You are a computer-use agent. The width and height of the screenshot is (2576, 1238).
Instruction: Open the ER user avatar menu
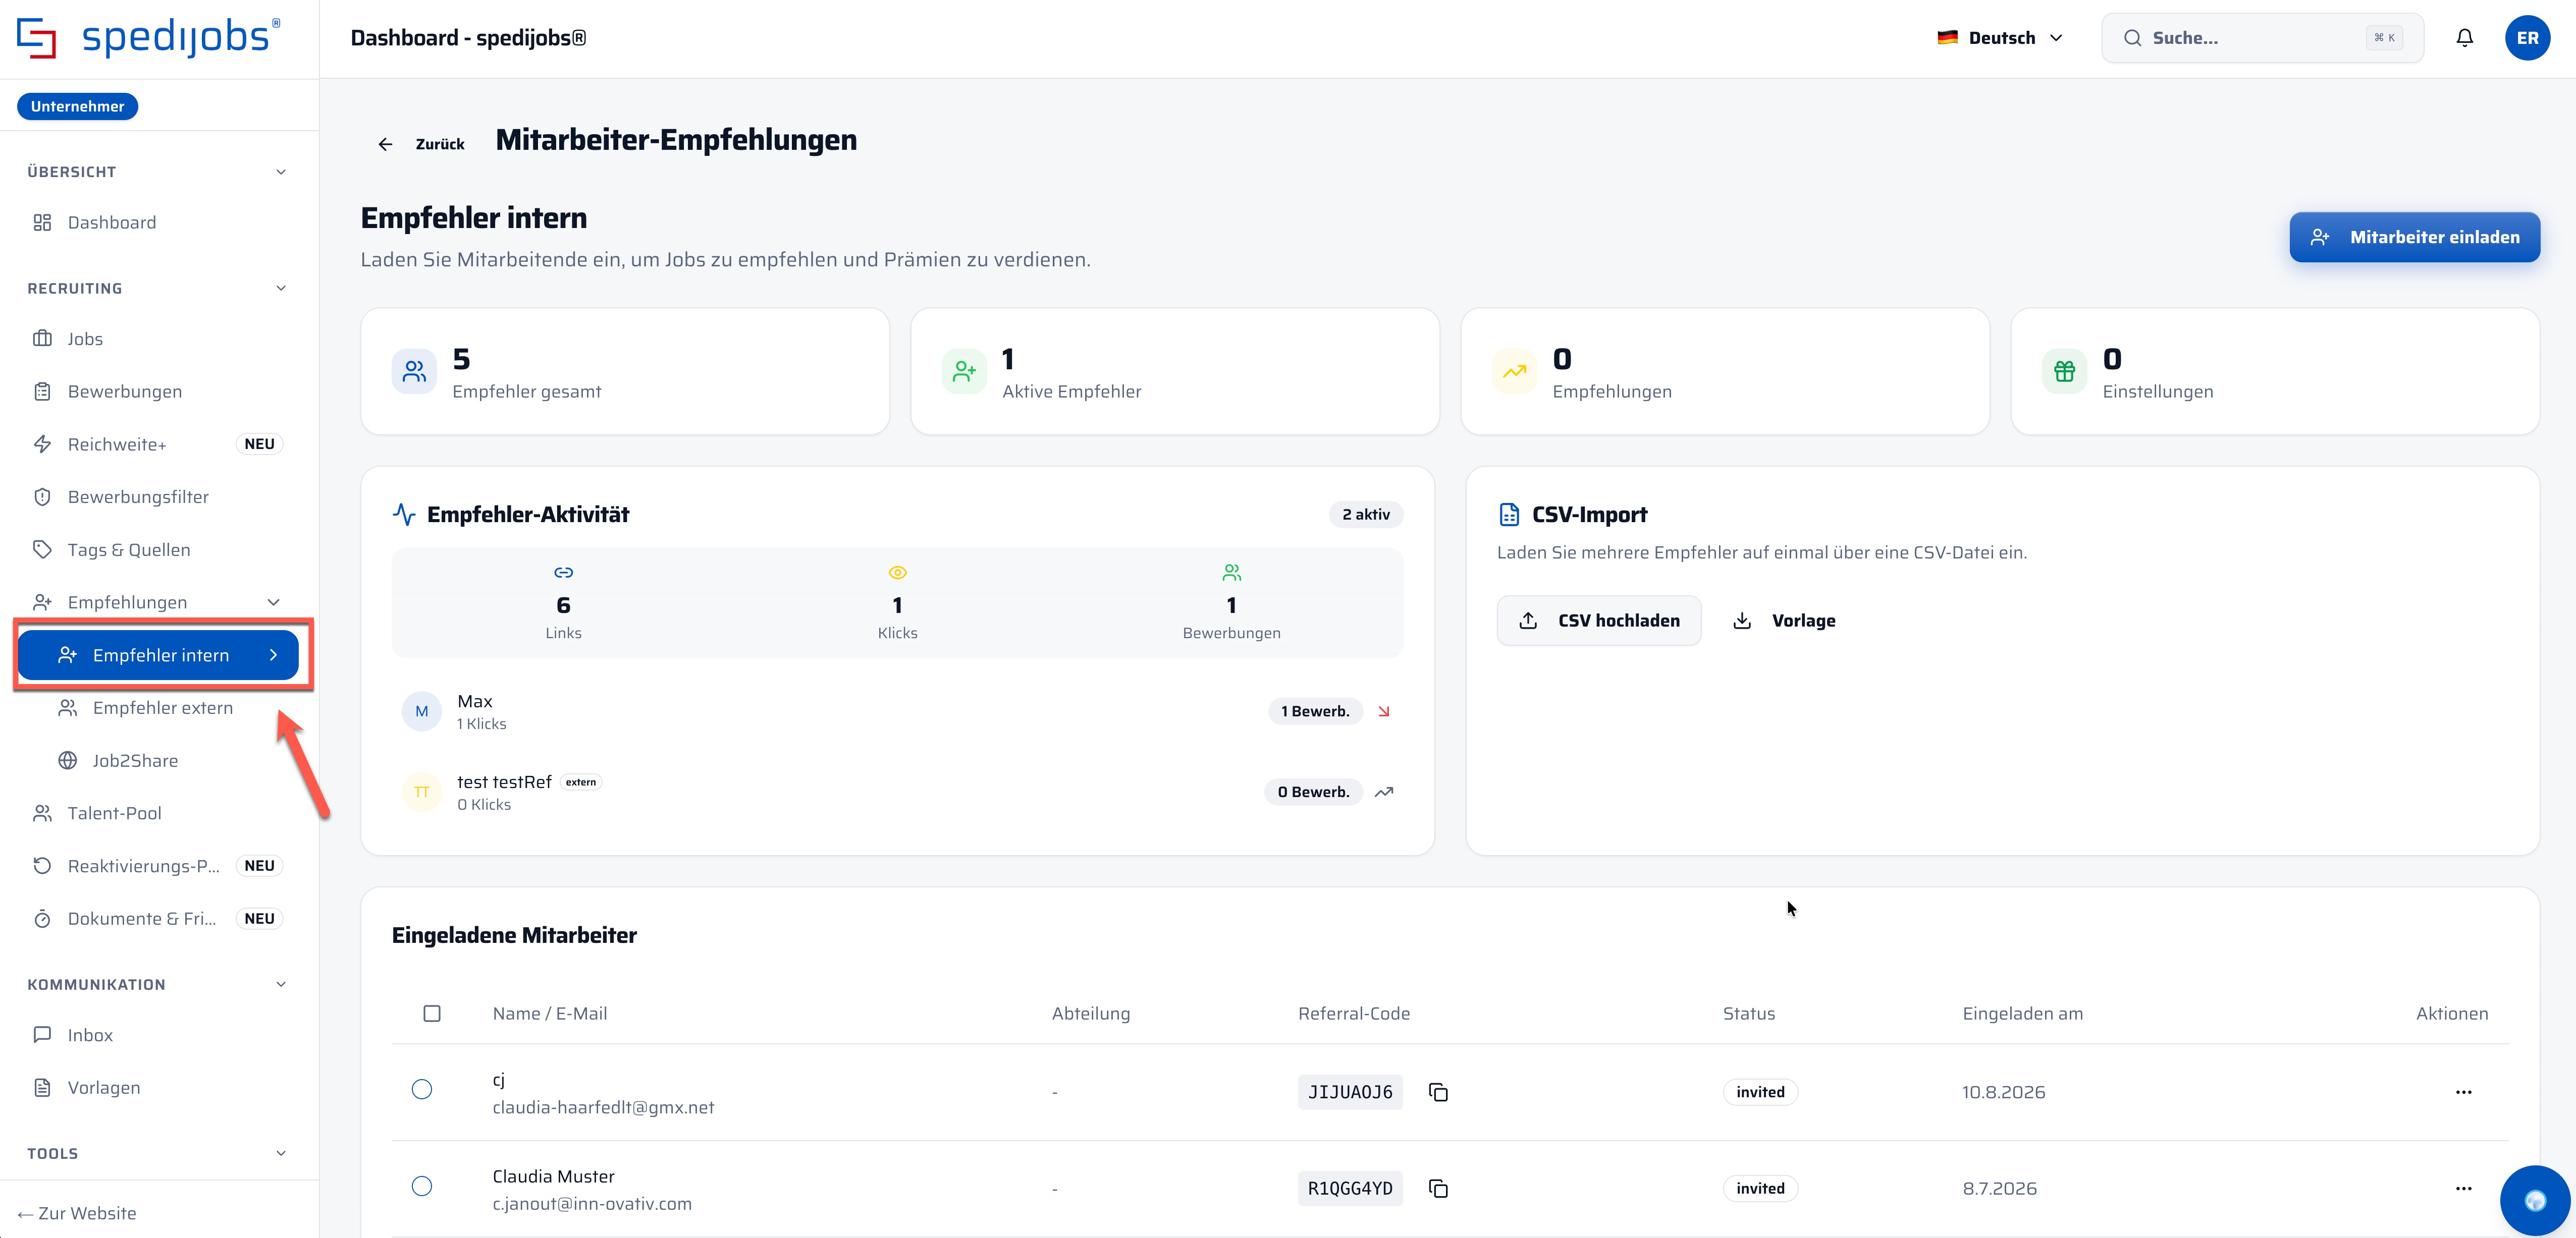click(x=2527, y=38)
